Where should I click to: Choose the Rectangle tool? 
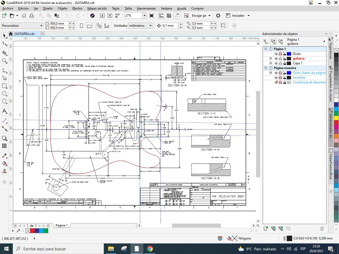[x=4, y=86]
